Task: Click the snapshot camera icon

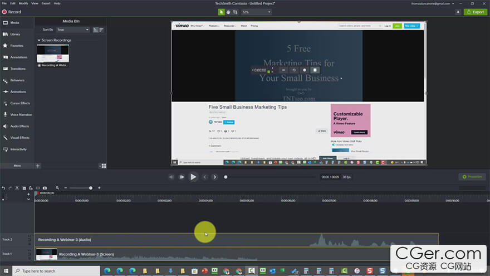Action: tap(45, 188)
